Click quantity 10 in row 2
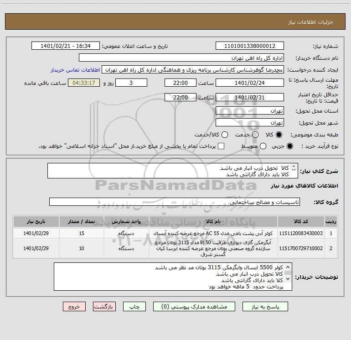Image resolution: width=351 pixels, height=340 pixels. (x=82, y=248)
